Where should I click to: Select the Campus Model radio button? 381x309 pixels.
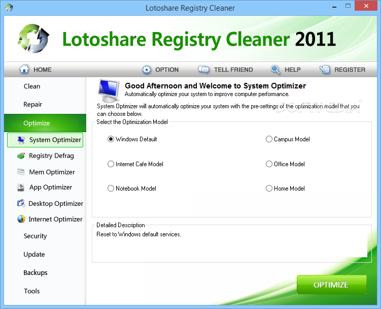pyautogui.click(x=269, y=139)
